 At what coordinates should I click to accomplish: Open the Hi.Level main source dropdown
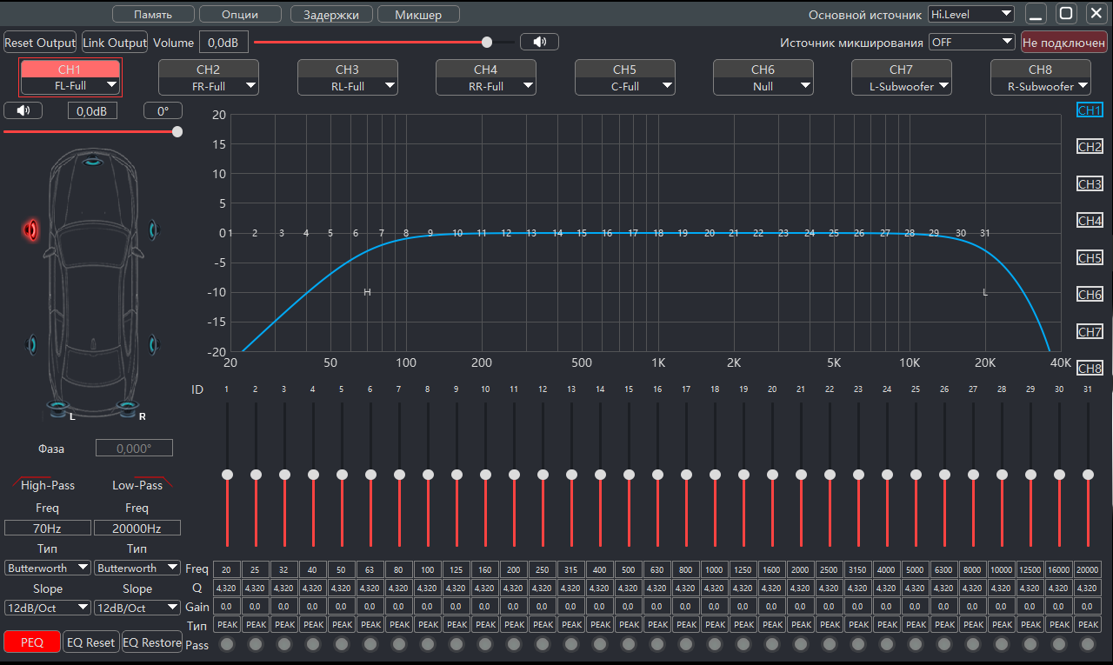point(970,13)
